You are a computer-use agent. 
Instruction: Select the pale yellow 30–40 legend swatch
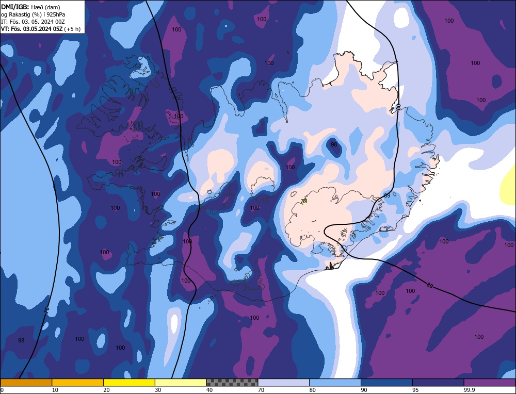181,383
